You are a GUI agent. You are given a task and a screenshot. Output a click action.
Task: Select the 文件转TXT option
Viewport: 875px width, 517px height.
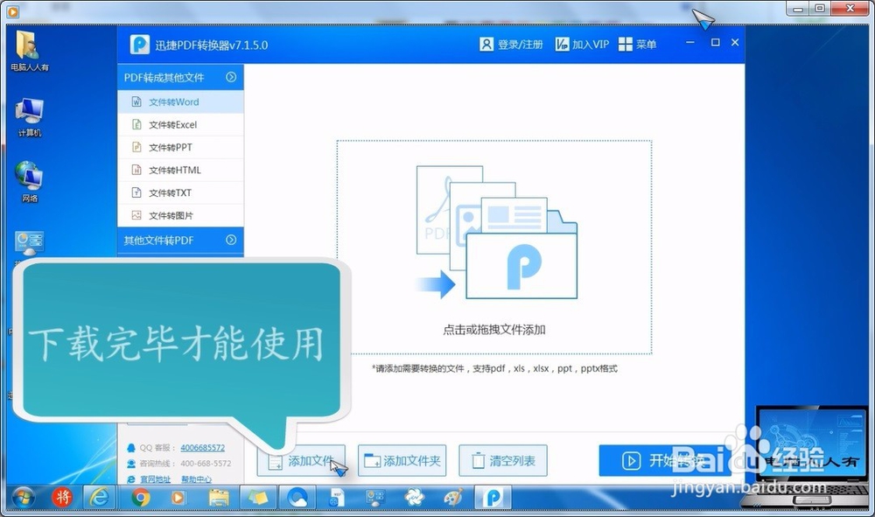click(x=180, y=193)
